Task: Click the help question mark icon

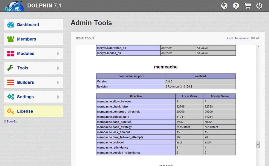Action: point(236,6)
